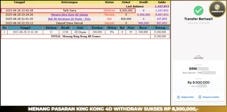This screenshot has width=227, height=112.
Task: Select the Taruhan column header
Action: pos(97,28)
